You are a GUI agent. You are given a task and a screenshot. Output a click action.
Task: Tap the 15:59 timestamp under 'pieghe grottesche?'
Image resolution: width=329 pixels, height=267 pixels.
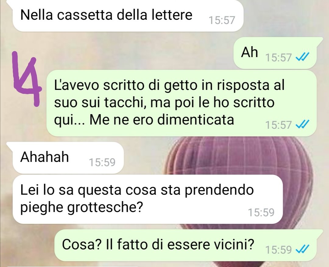click(261, 212)
